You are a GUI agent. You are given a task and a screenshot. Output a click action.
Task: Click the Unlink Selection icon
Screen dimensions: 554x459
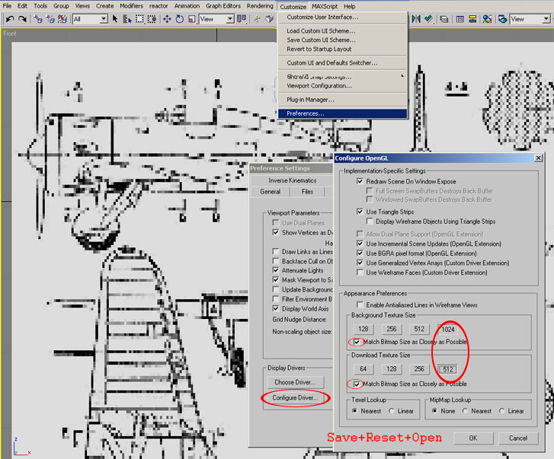50,19
